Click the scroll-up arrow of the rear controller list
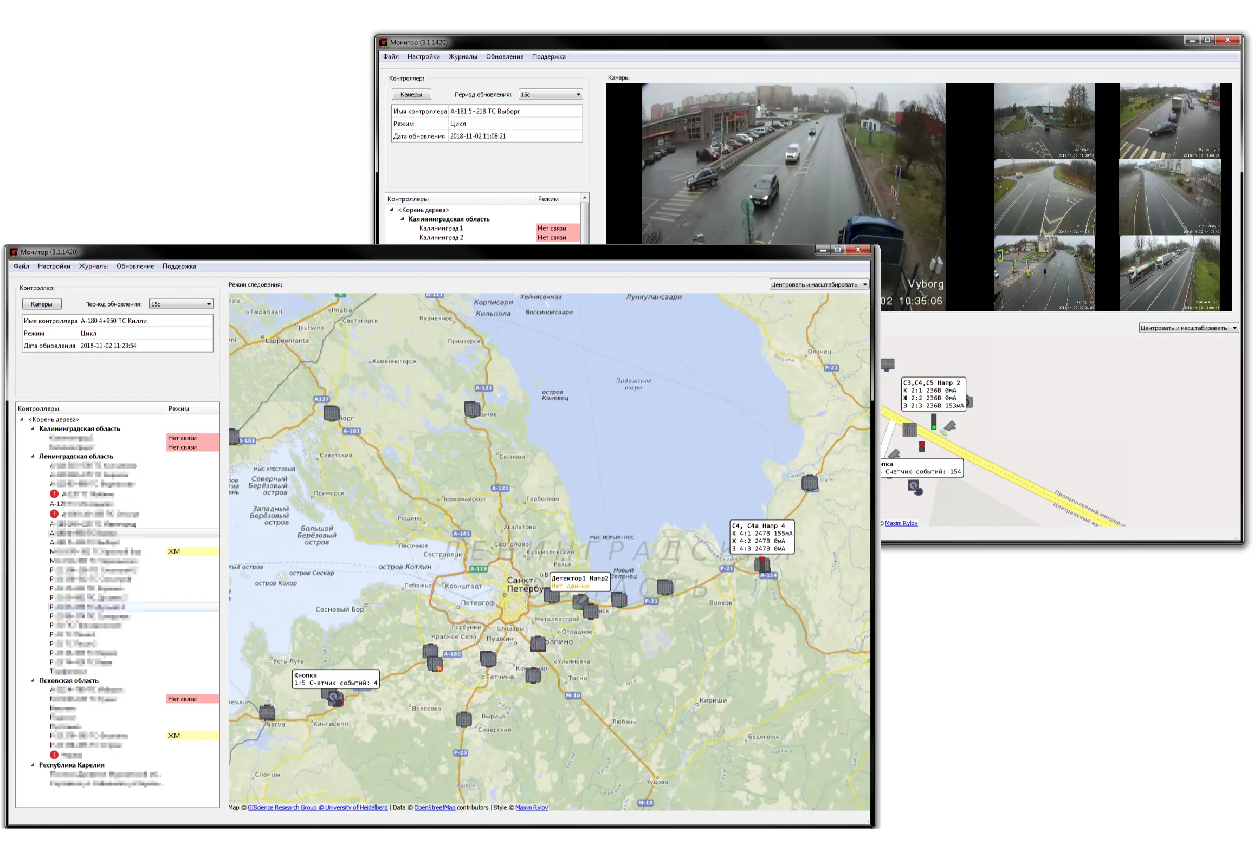This screenshot has width=1254, height=858. [585, 198]
